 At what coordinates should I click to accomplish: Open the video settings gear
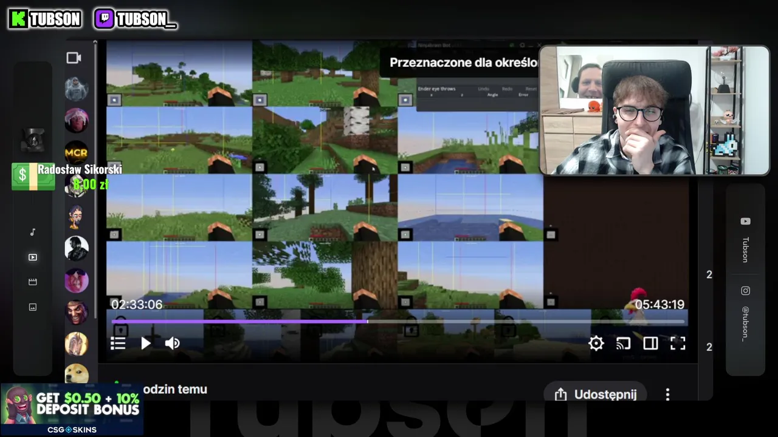click(596, 344)
